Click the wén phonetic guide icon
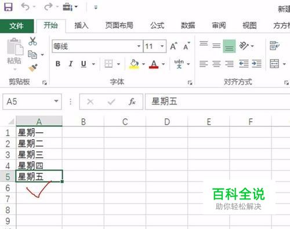The height and width of the screenshot is (229, 290). (x=179, y=64)
